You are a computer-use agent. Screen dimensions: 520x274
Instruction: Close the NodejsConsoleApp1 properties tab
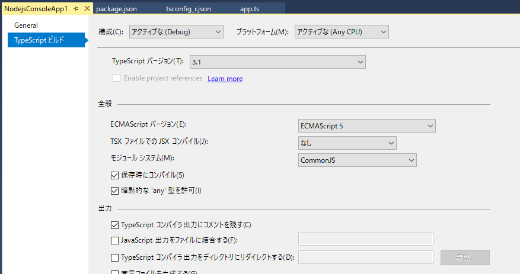[87, 9]
